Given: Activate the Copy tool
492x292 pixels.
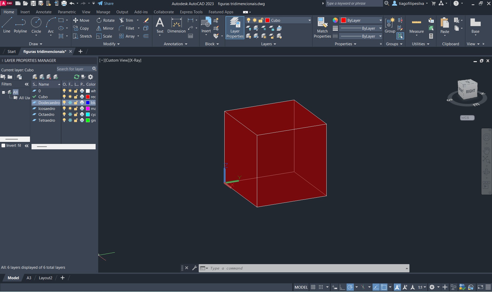Looking at the screenshot, I should 81,28.
